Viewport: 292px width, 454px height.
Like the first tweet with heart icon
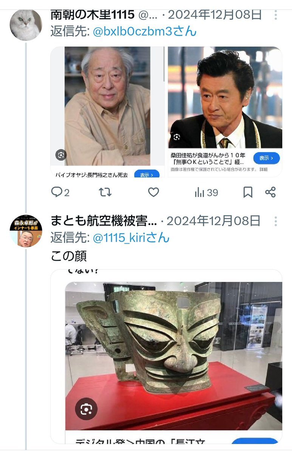pyautogui.click(x=153, y=192)
